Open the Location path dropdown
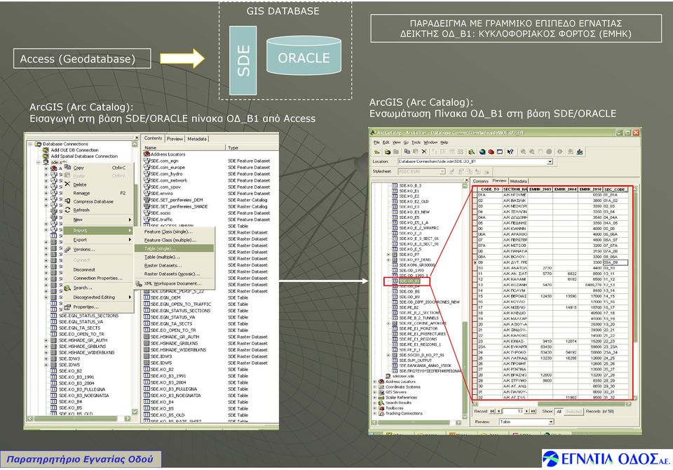Screen dimensions: 673x470 (x=550, y=161)
